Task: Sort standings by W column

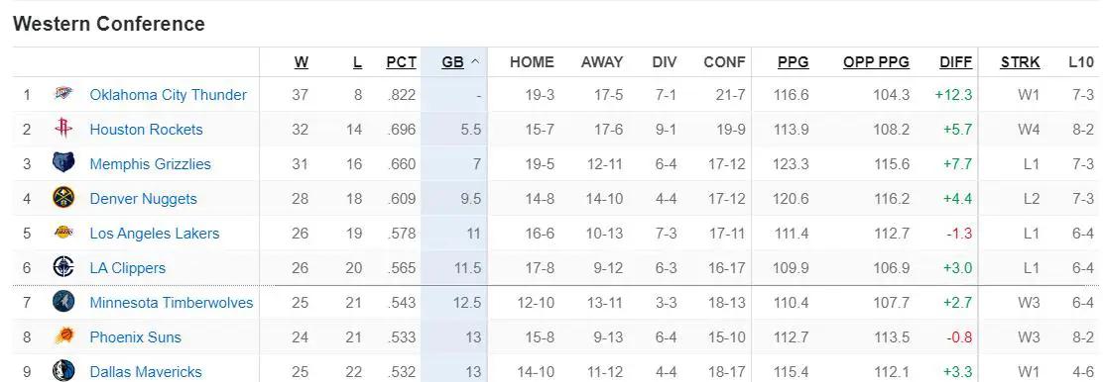Action: [302, 61]
